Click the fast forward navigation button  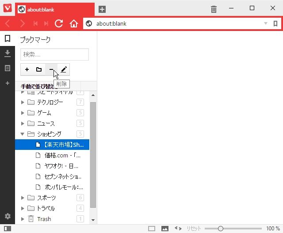point(46,23)
